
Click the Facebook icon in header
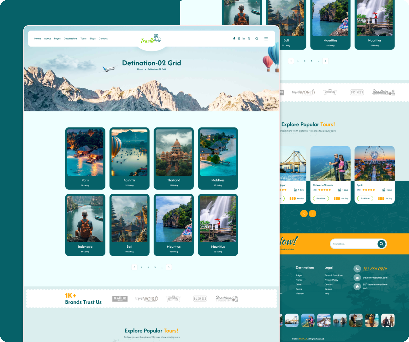point(234,38)
